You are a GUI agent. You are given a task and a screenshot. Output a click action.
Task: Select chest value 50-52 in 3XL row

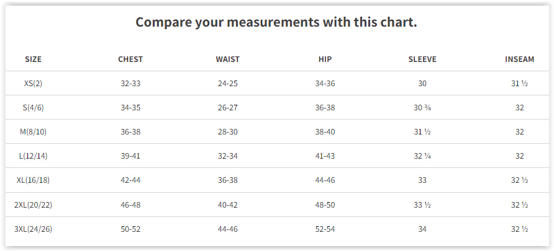point(130,229)
